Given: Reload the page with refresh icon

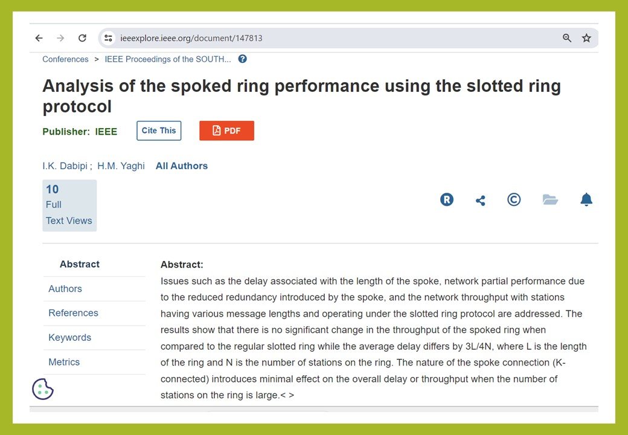Looking at the screenshot, I should click(82, 38).
